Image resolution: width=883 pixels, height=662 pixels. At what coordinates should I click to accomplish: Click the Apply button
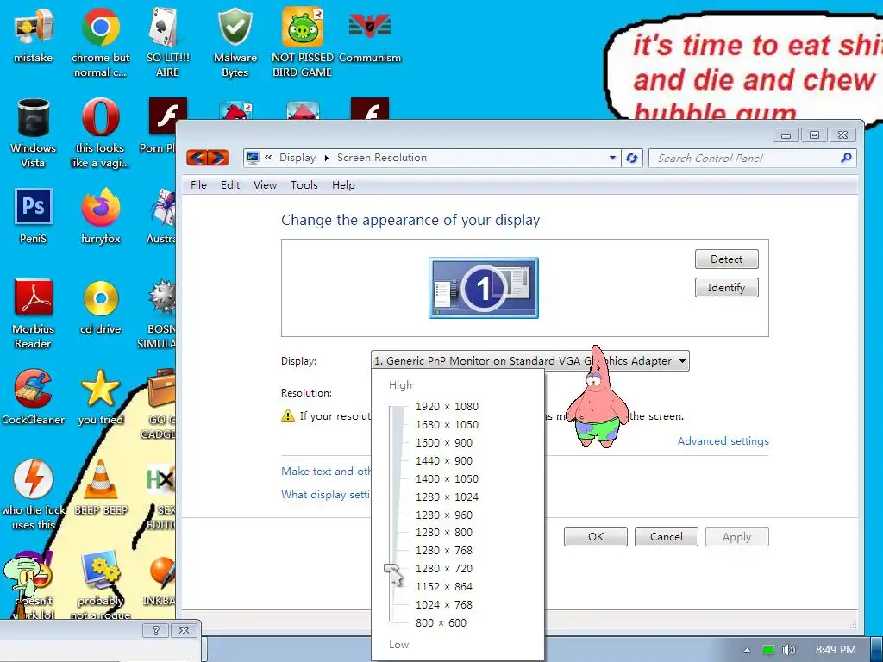[736, 536]
